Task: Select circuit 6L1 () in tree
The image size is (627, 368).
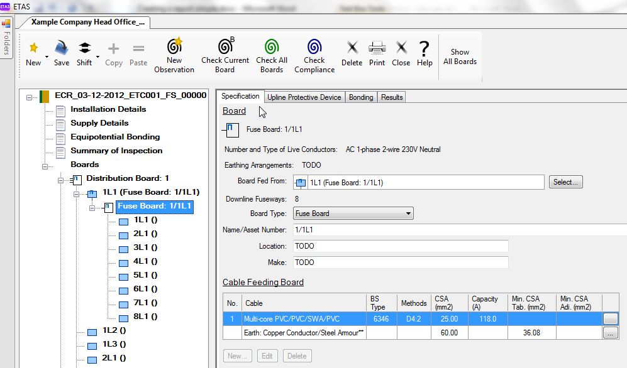Action: click(145, 289)
